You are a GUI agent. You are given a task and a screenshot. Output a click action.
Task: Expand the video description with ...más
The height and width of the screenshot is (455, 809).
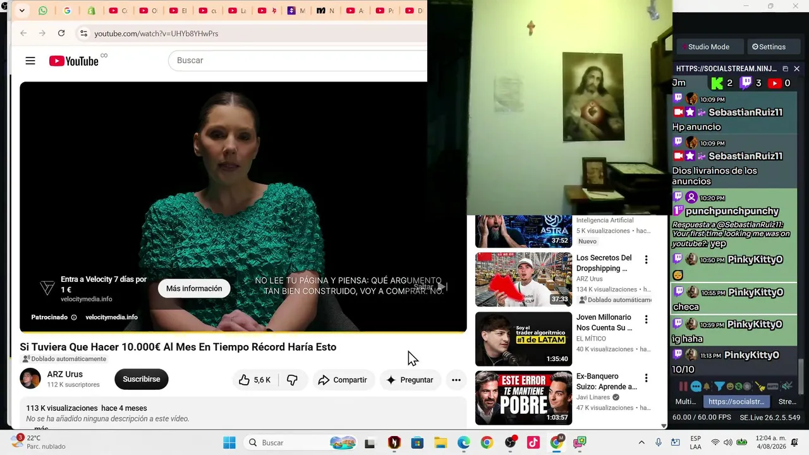40,428
